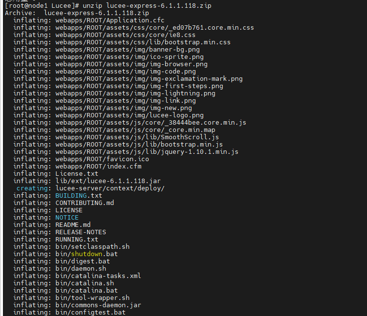Click the cyan NOTICE filename
This screenshot has width=367, height=316.
67,217
